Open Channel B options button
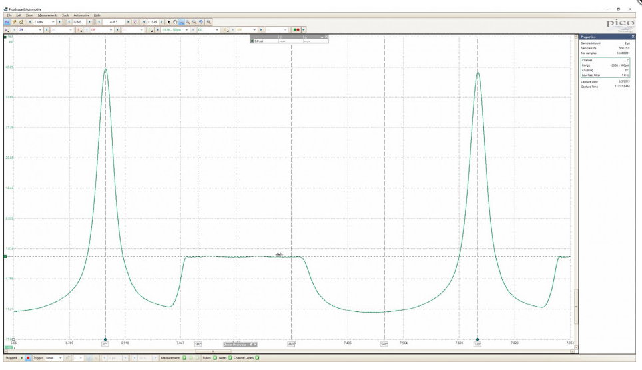 (x=79, y=29)
